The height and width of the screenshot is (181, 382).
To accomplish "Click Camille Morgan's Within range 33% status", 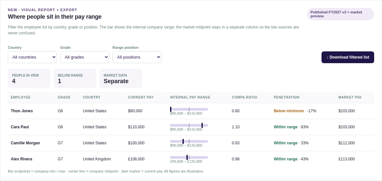I will click(x=291, y=143).
